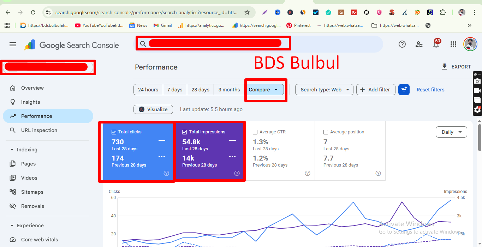
Task: Click the SEO extension icon in toolbar
Action: tap(392, 12)
